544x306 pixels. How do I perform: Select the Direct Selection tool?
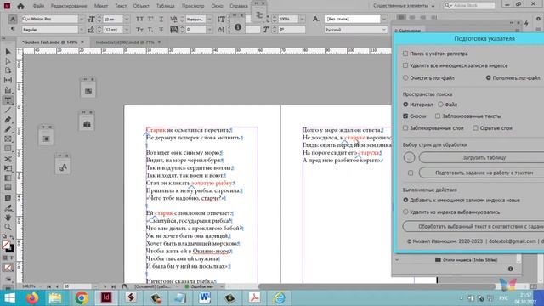click(x=8, y=61)
